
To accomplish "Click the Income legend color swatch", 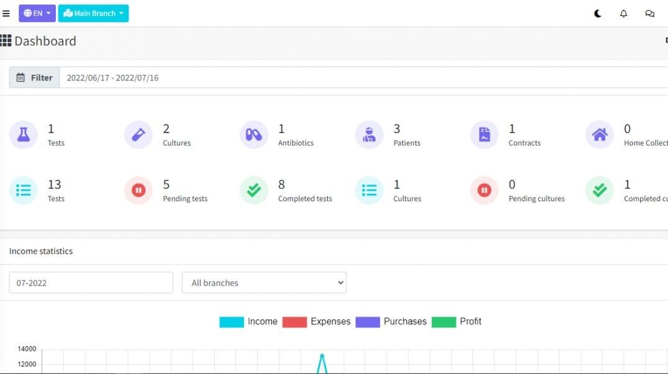I will click(230, 321).
